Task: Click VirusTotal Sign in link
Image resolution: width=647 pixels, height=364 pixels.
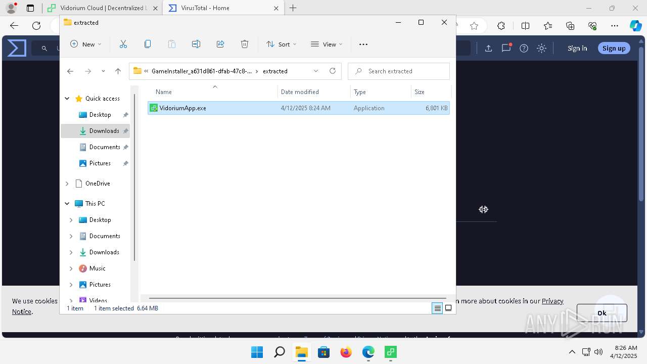Action: pyautogui.click(x=577, y=48)
